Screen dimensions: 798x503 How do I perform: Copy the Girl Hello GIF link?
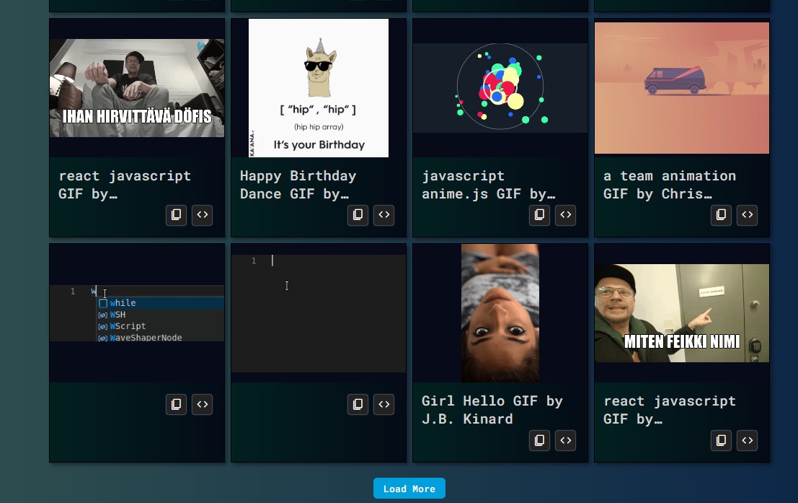[x=539, y=440]
